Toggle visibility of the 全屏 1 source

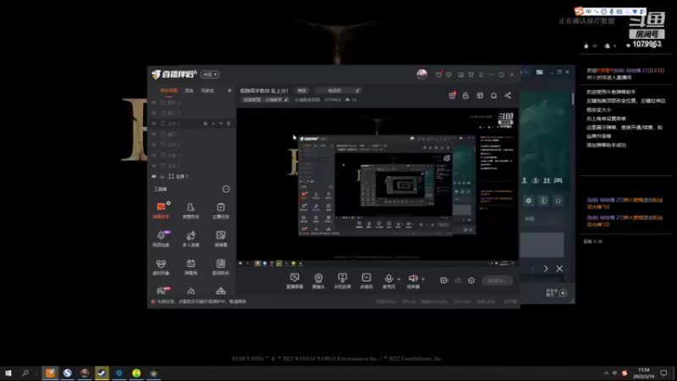(154, 176)
